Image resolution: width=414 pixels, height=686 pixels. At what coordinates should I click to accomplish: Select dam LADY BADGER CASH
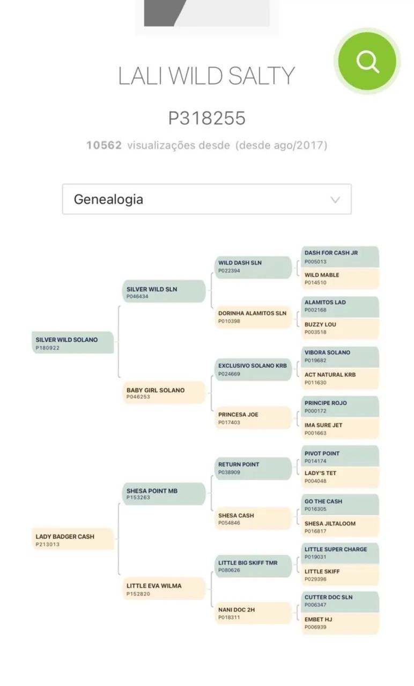72,540
